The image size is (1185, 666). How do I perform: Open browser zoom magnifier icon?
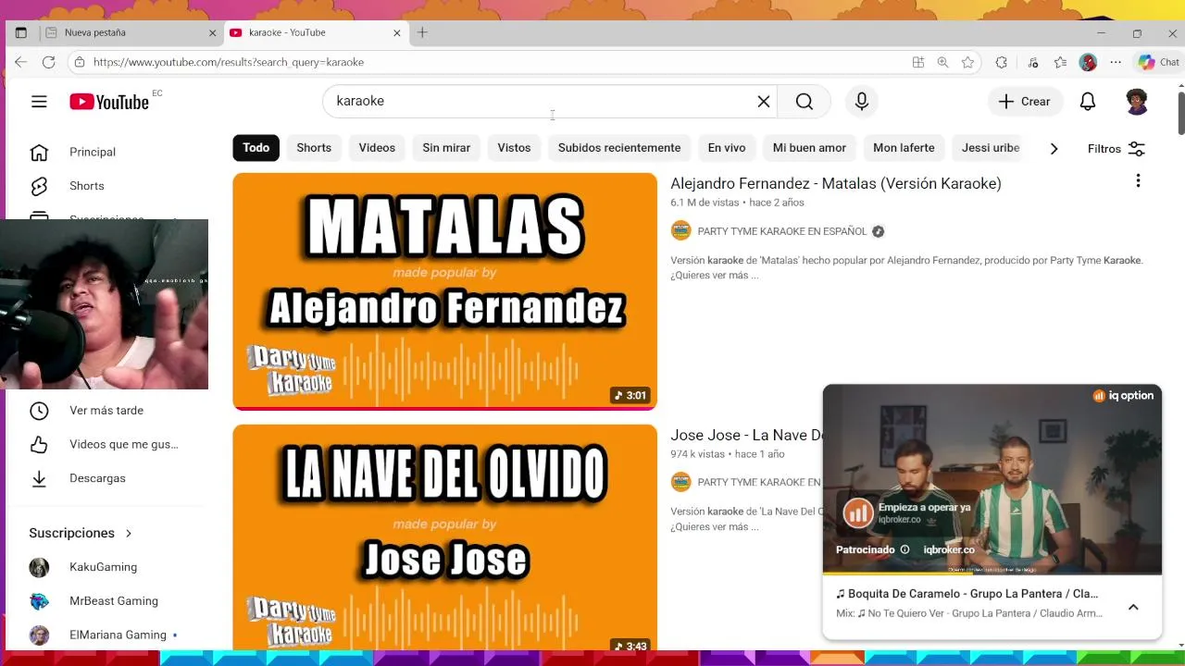click(x=942, y=62)
